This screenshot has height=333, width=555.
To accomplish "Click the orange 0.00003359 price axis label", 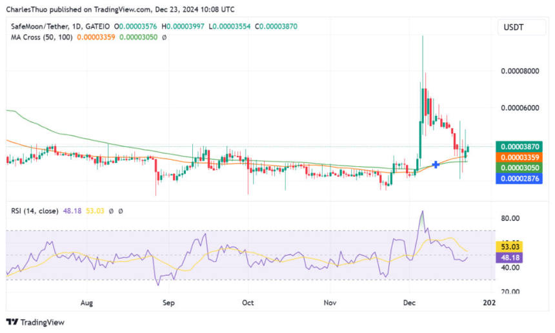I will [x=521, y=157].
